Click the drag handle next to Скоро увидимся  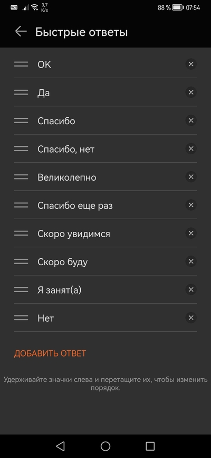(21, 233)
